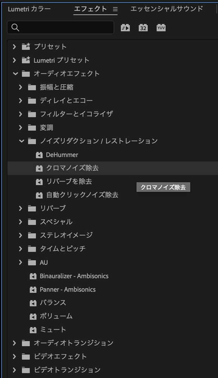This screenshot has width=218, height=378.
Task: Expand the リバーブ folder
Action: pos(20,208)
